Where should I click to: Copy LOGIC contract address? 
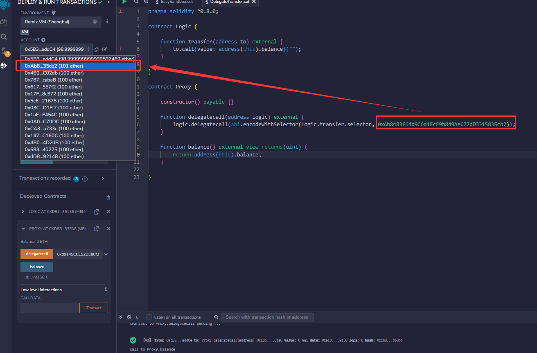[x=97, y=212]
